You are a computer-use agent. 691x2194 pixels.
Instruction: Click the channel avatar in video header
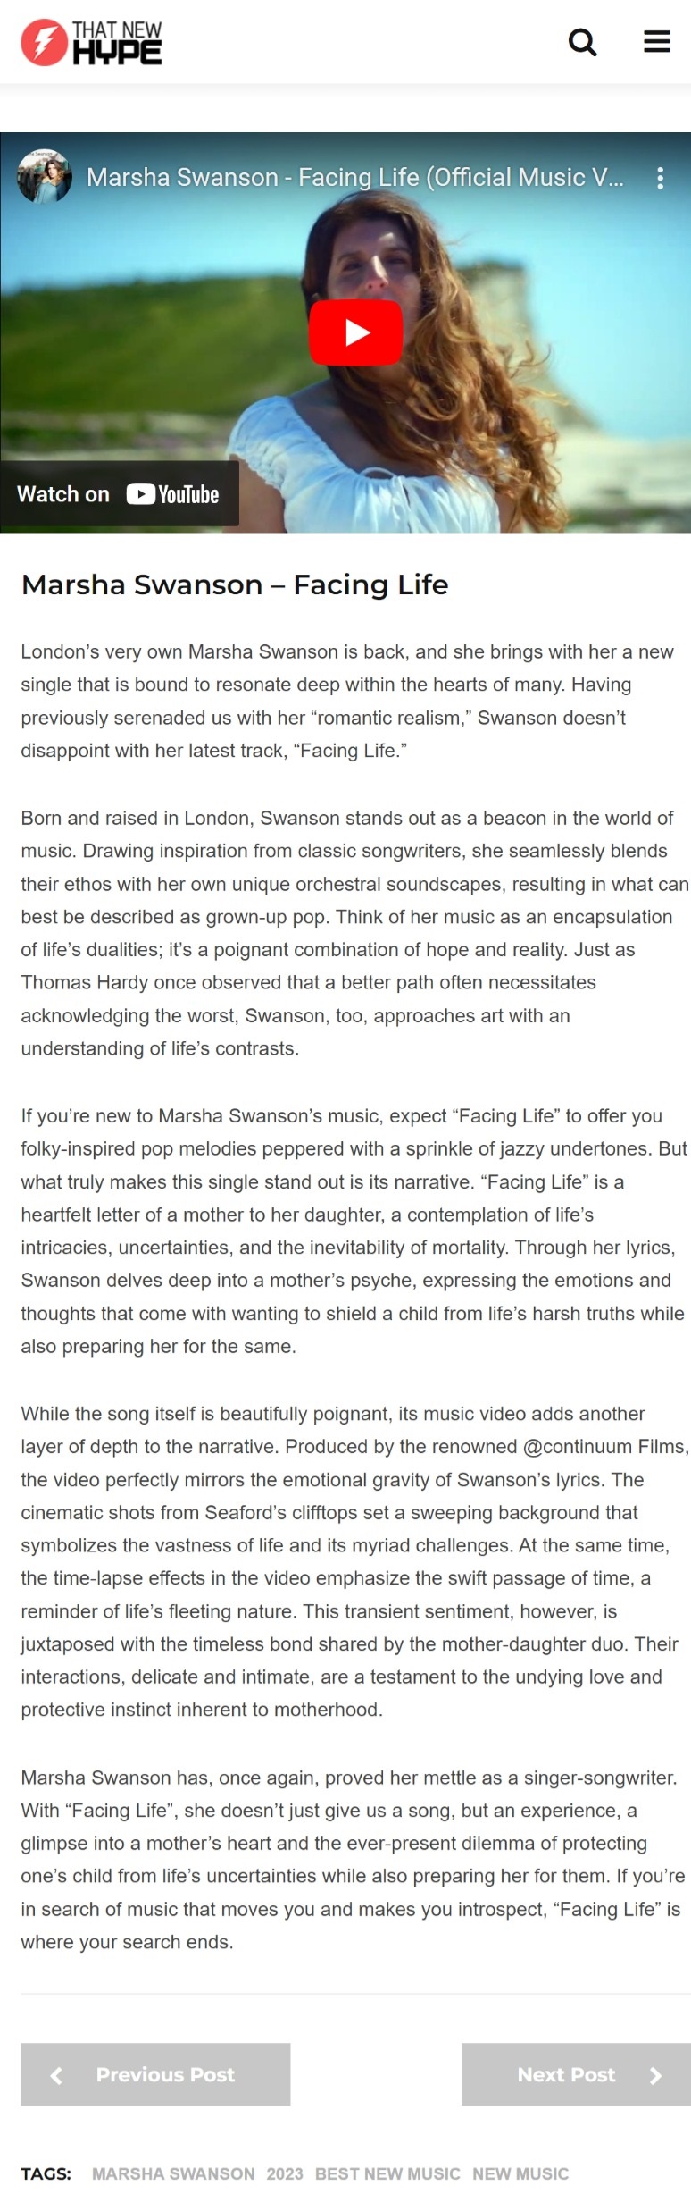45,176
